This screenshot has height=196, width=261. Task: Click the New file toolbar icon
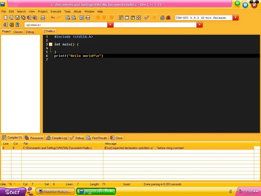5,18
